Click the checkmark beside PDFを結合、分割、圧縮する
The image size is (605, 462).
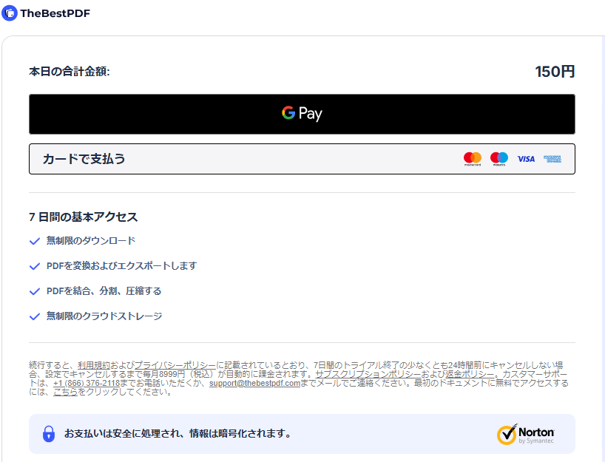pos(35,291)
